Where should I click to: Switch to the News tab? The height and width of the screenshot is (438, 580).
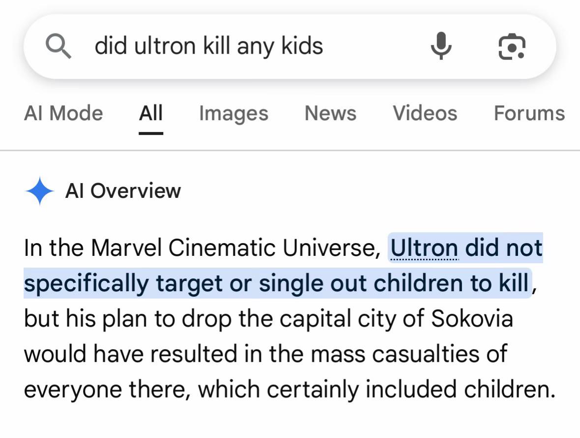(x=330, y=113)
